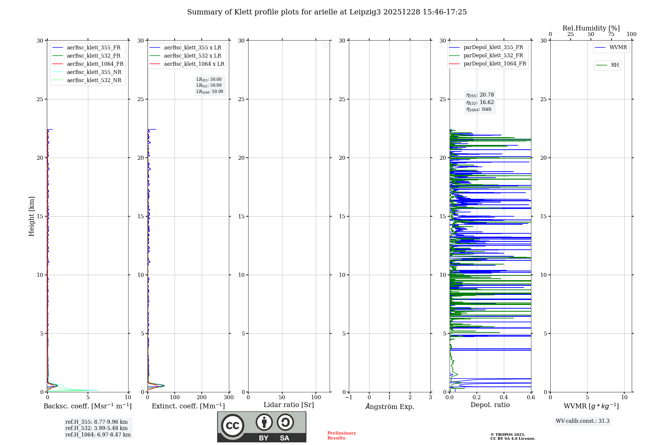This screenshot has height=445, width=654.
Task: Click the ShareAlike circular arrow icon
Action: click(x=285, y=422)
